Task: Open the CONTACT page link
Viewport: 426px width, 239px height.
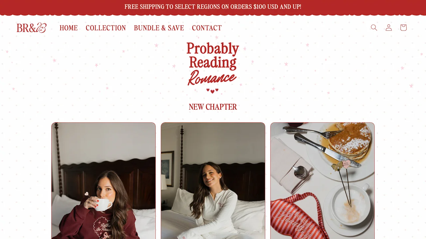Action: click(207, 28)
